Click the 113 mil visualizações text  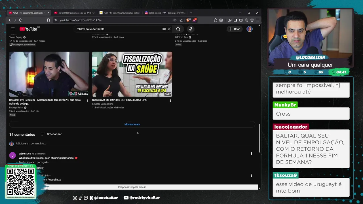coord(103,108)
